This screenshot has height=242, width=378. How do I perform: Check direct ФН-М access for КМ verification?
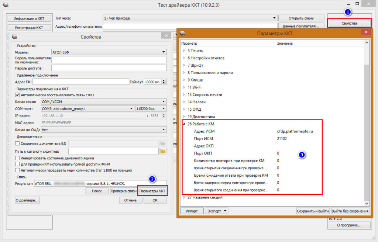point(17,164)
